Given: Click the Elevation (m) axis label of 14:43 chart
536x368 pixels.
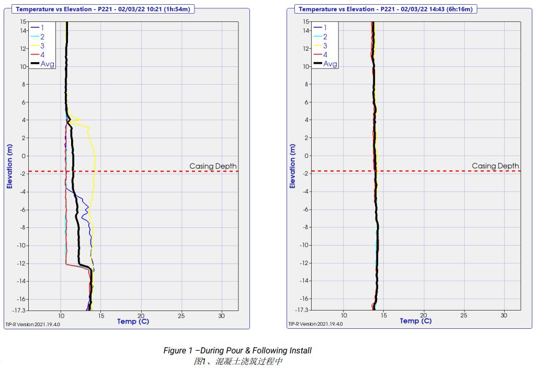Looking at the screenshot, I should [x=292, y=166].
